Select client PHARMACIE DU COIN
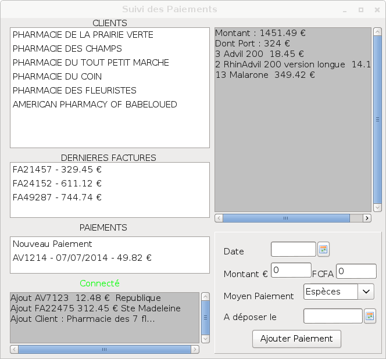 pyautogui.click(x=110, y=77)
